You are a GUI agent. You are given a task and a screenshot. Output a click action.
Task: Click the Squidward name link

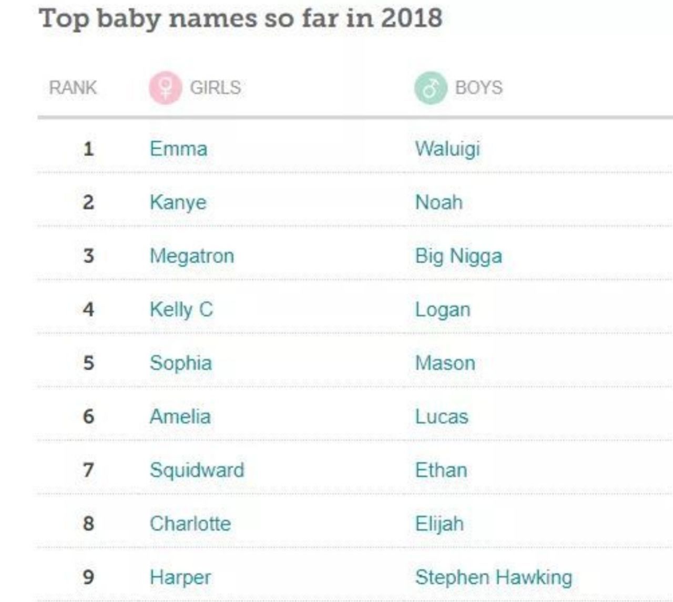click(197, 470)
